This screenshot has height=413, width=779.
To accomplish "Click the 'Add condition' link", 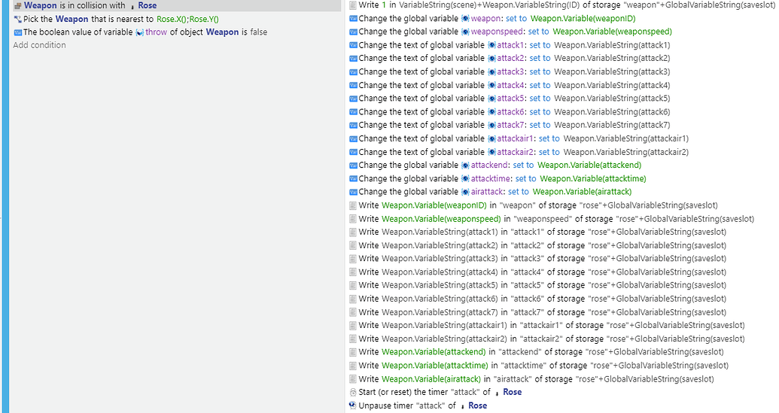I will tap(39, 45).
